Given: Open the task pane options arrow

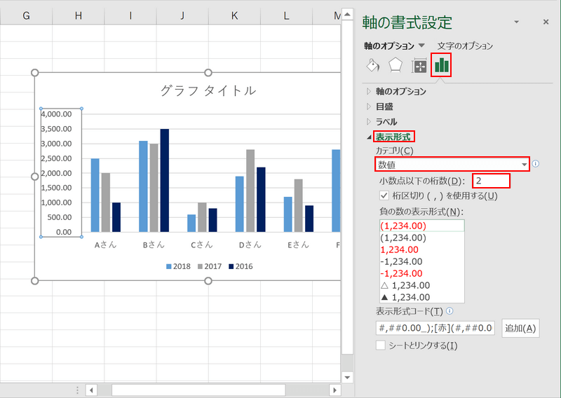Looking at the screenshot, I should pyautogui.click(x=517, y=22).
